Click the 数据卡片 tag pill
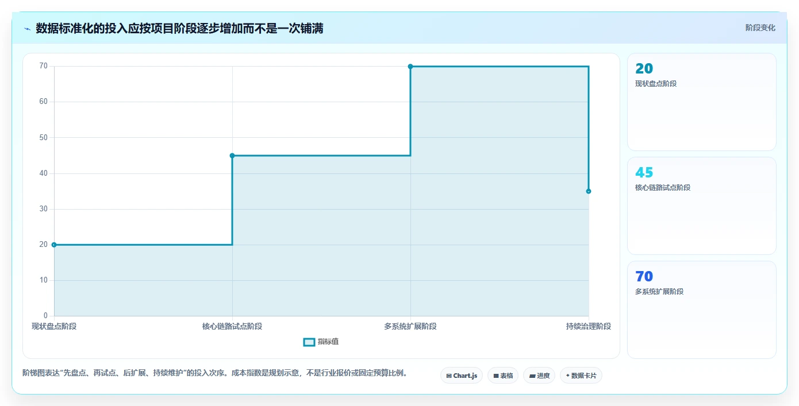Viewport: 799px width, 406px height. click(x=581, y=376)
